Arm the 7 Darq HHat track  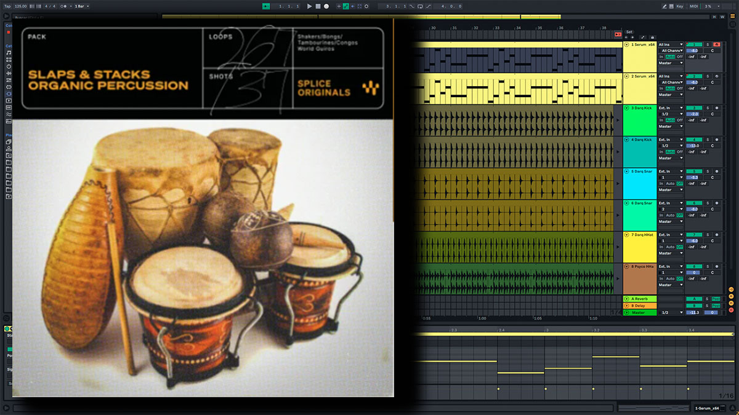tap(716, 235)
